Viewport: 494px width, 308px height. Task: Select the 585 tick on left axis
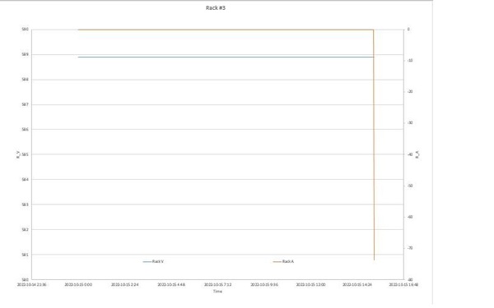(x=25, y=154)
